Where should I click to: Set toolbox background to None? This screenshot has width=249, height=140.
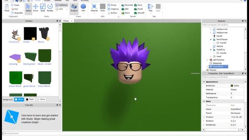41,100
